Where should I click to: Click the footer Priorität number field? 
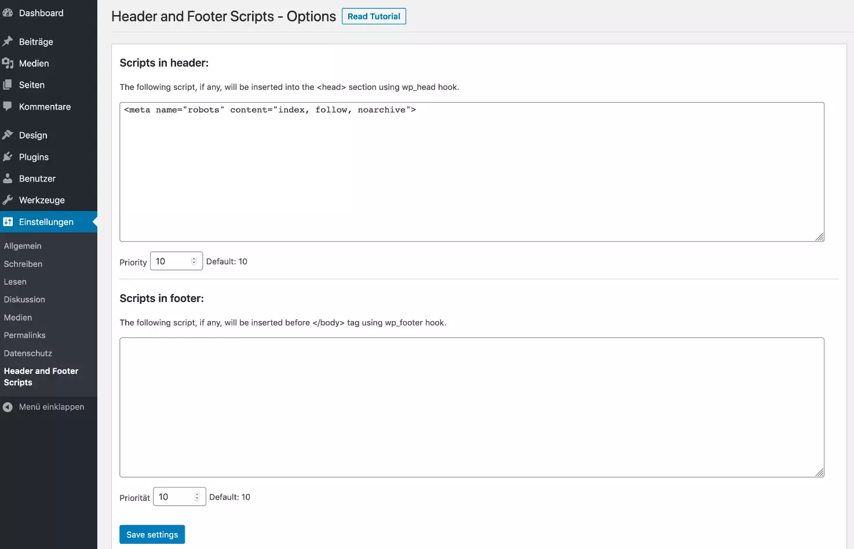pyautogui.click(x=179, y=497)
